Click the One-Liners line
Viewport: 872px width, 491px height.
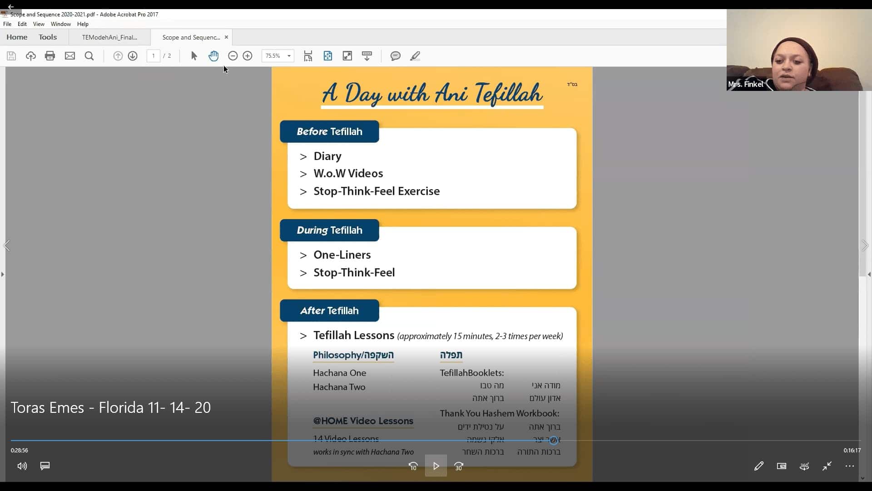[x=342, y=255]
